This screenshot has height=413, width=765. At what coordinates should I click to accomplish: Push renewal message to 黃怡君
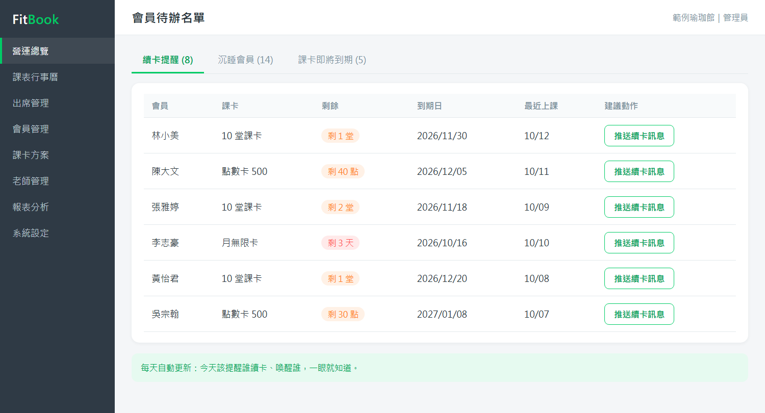tap(639, 278)
